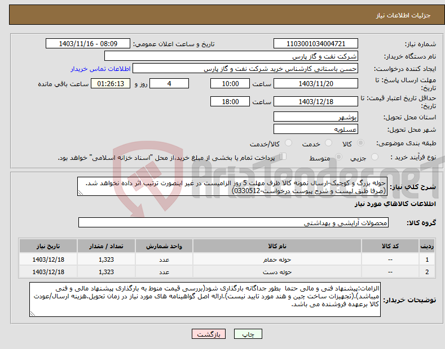Click the حوله دست item name cell
The width and height of the screenshot is (445, 349).
tap(277, 272)
